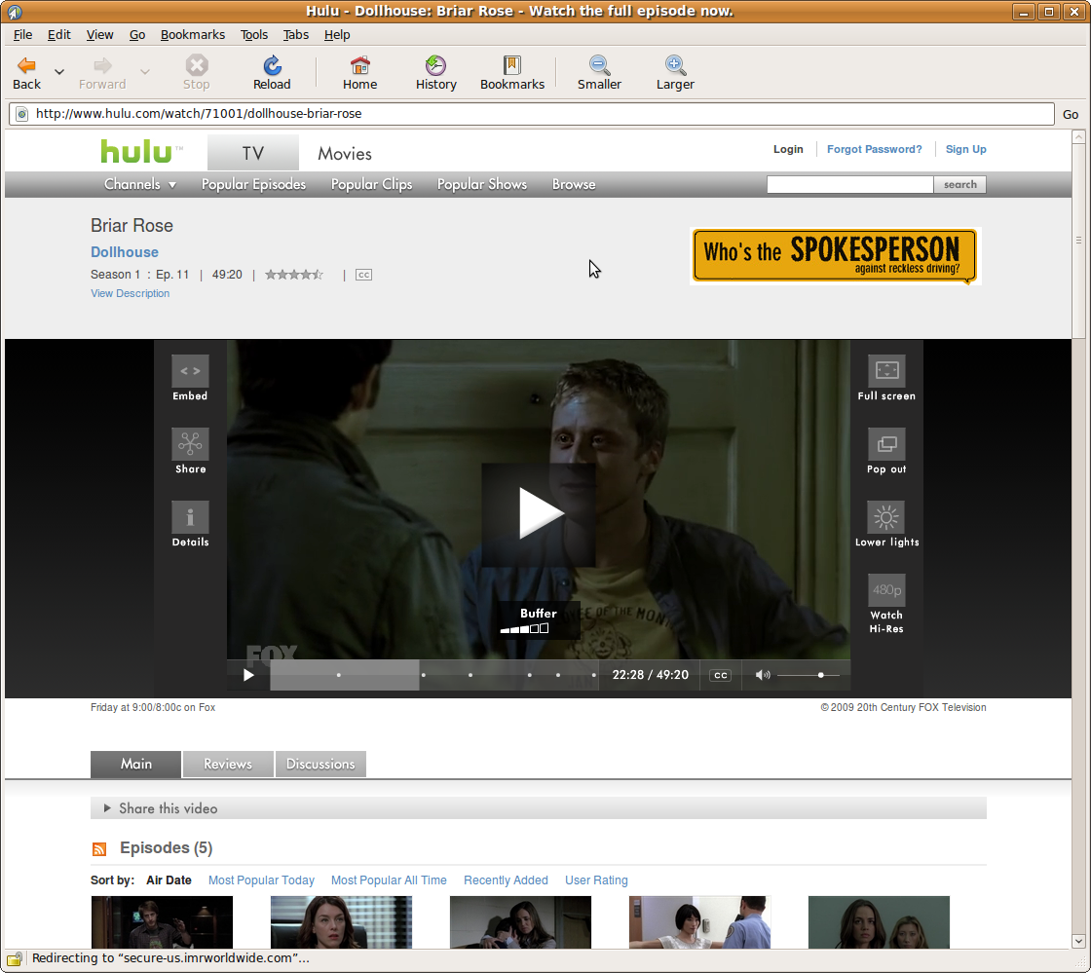The image size is (1091, 973).
Task: Sort episodes by Most Popular Today
Action: 261,880
